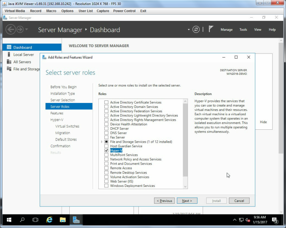Check Remote Desktop Services role

click(x=106, y=172)
